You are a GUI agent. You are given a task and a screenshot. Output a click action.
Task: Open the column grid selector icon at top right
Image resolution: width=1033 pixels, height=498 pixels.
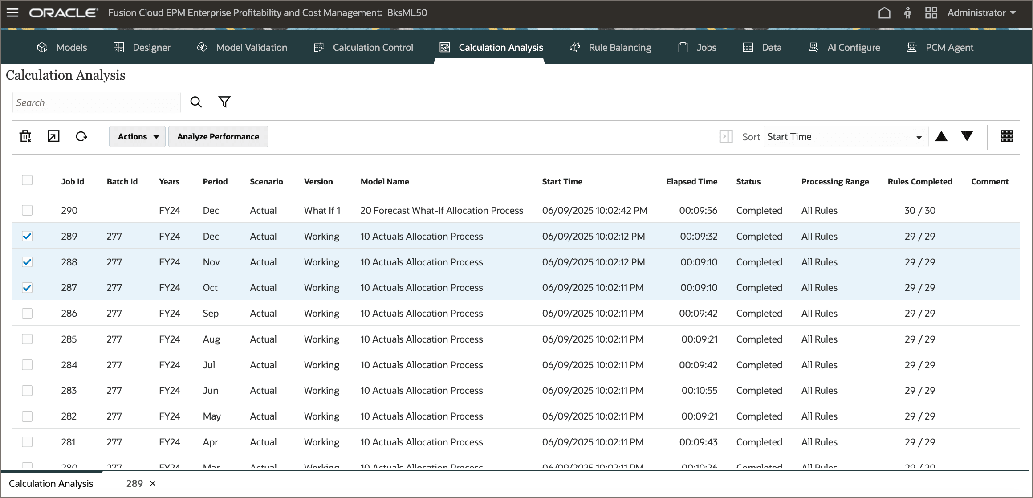[1006, 136]
